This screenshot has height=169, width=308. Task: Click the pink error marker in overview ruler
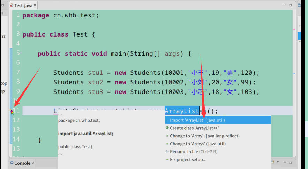pos(294,29)
